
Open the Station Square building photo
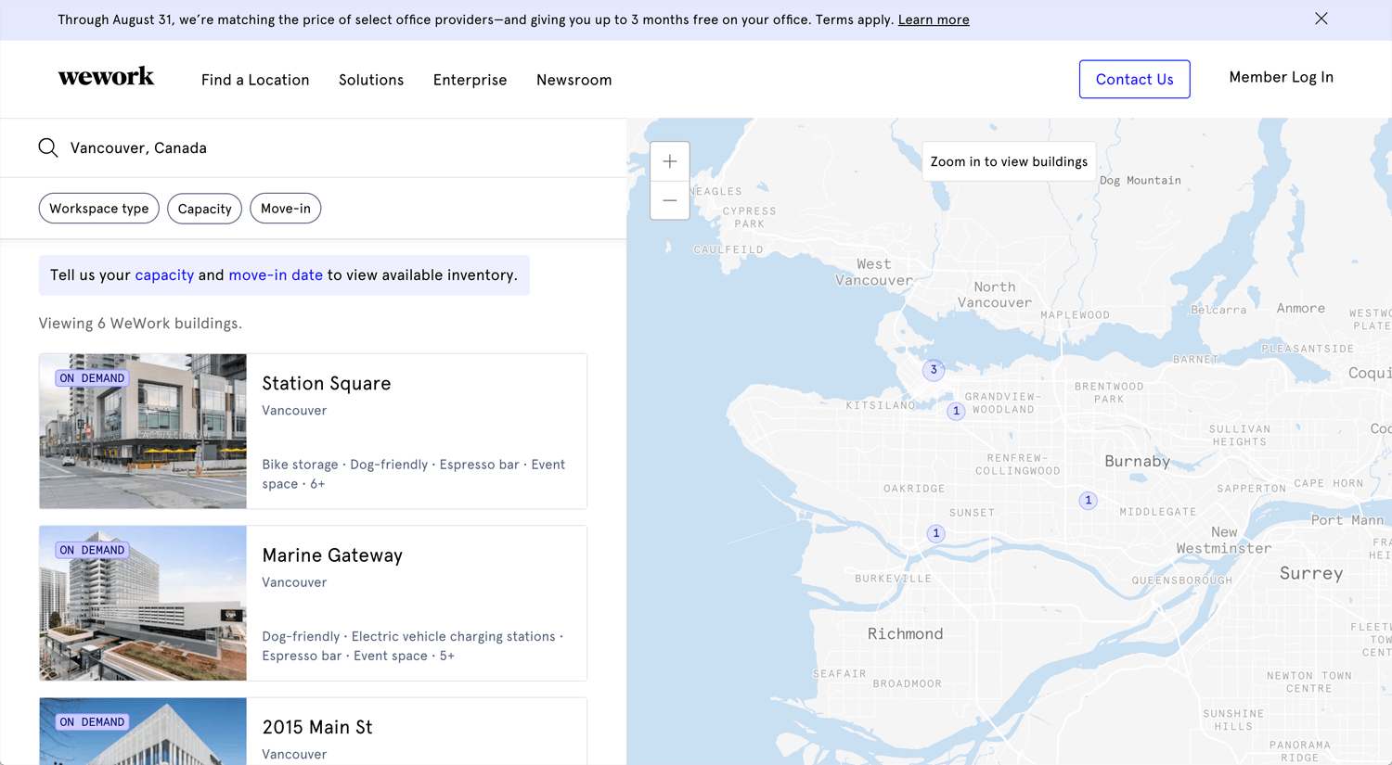coord(143,431)
